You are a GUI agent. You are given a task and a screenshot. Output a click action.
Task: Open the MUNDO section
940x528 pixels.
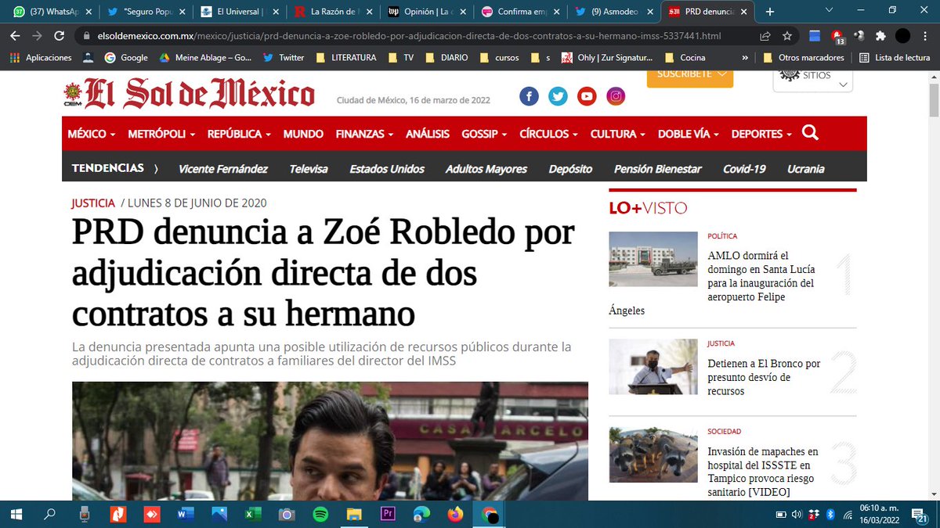303,134
